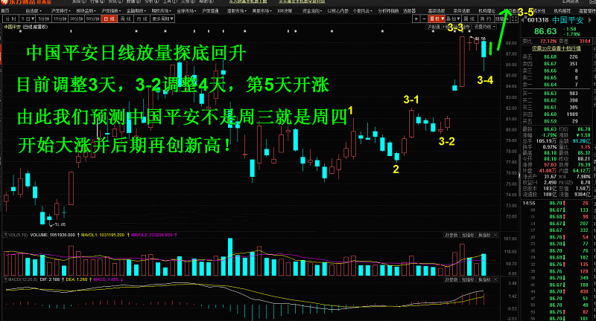Switch to 分时 intraday chart

11,19
